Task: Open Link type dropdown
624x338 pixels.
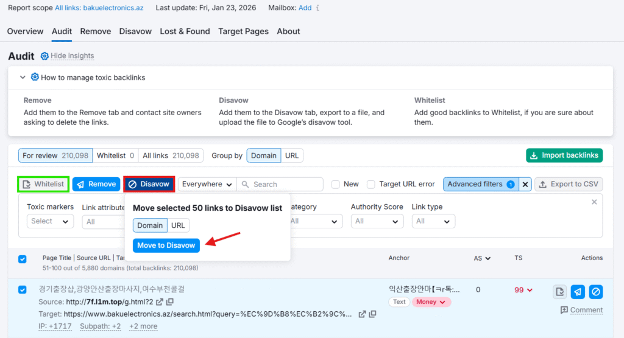Action: coord(433,221)
